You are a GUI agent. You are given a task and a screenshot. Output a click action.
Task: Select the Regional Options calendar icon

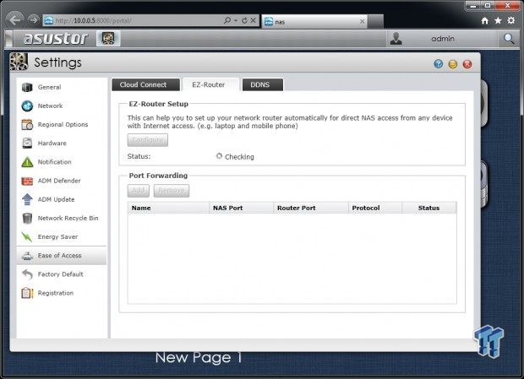[27, 124]
